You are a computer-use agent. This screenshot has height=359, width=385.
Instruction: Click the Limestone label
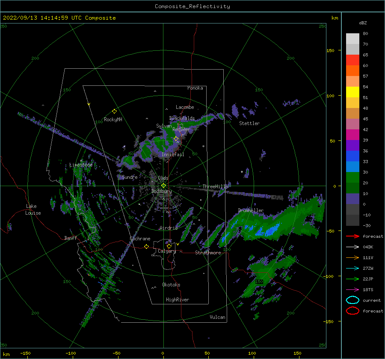tap(81, 165)
